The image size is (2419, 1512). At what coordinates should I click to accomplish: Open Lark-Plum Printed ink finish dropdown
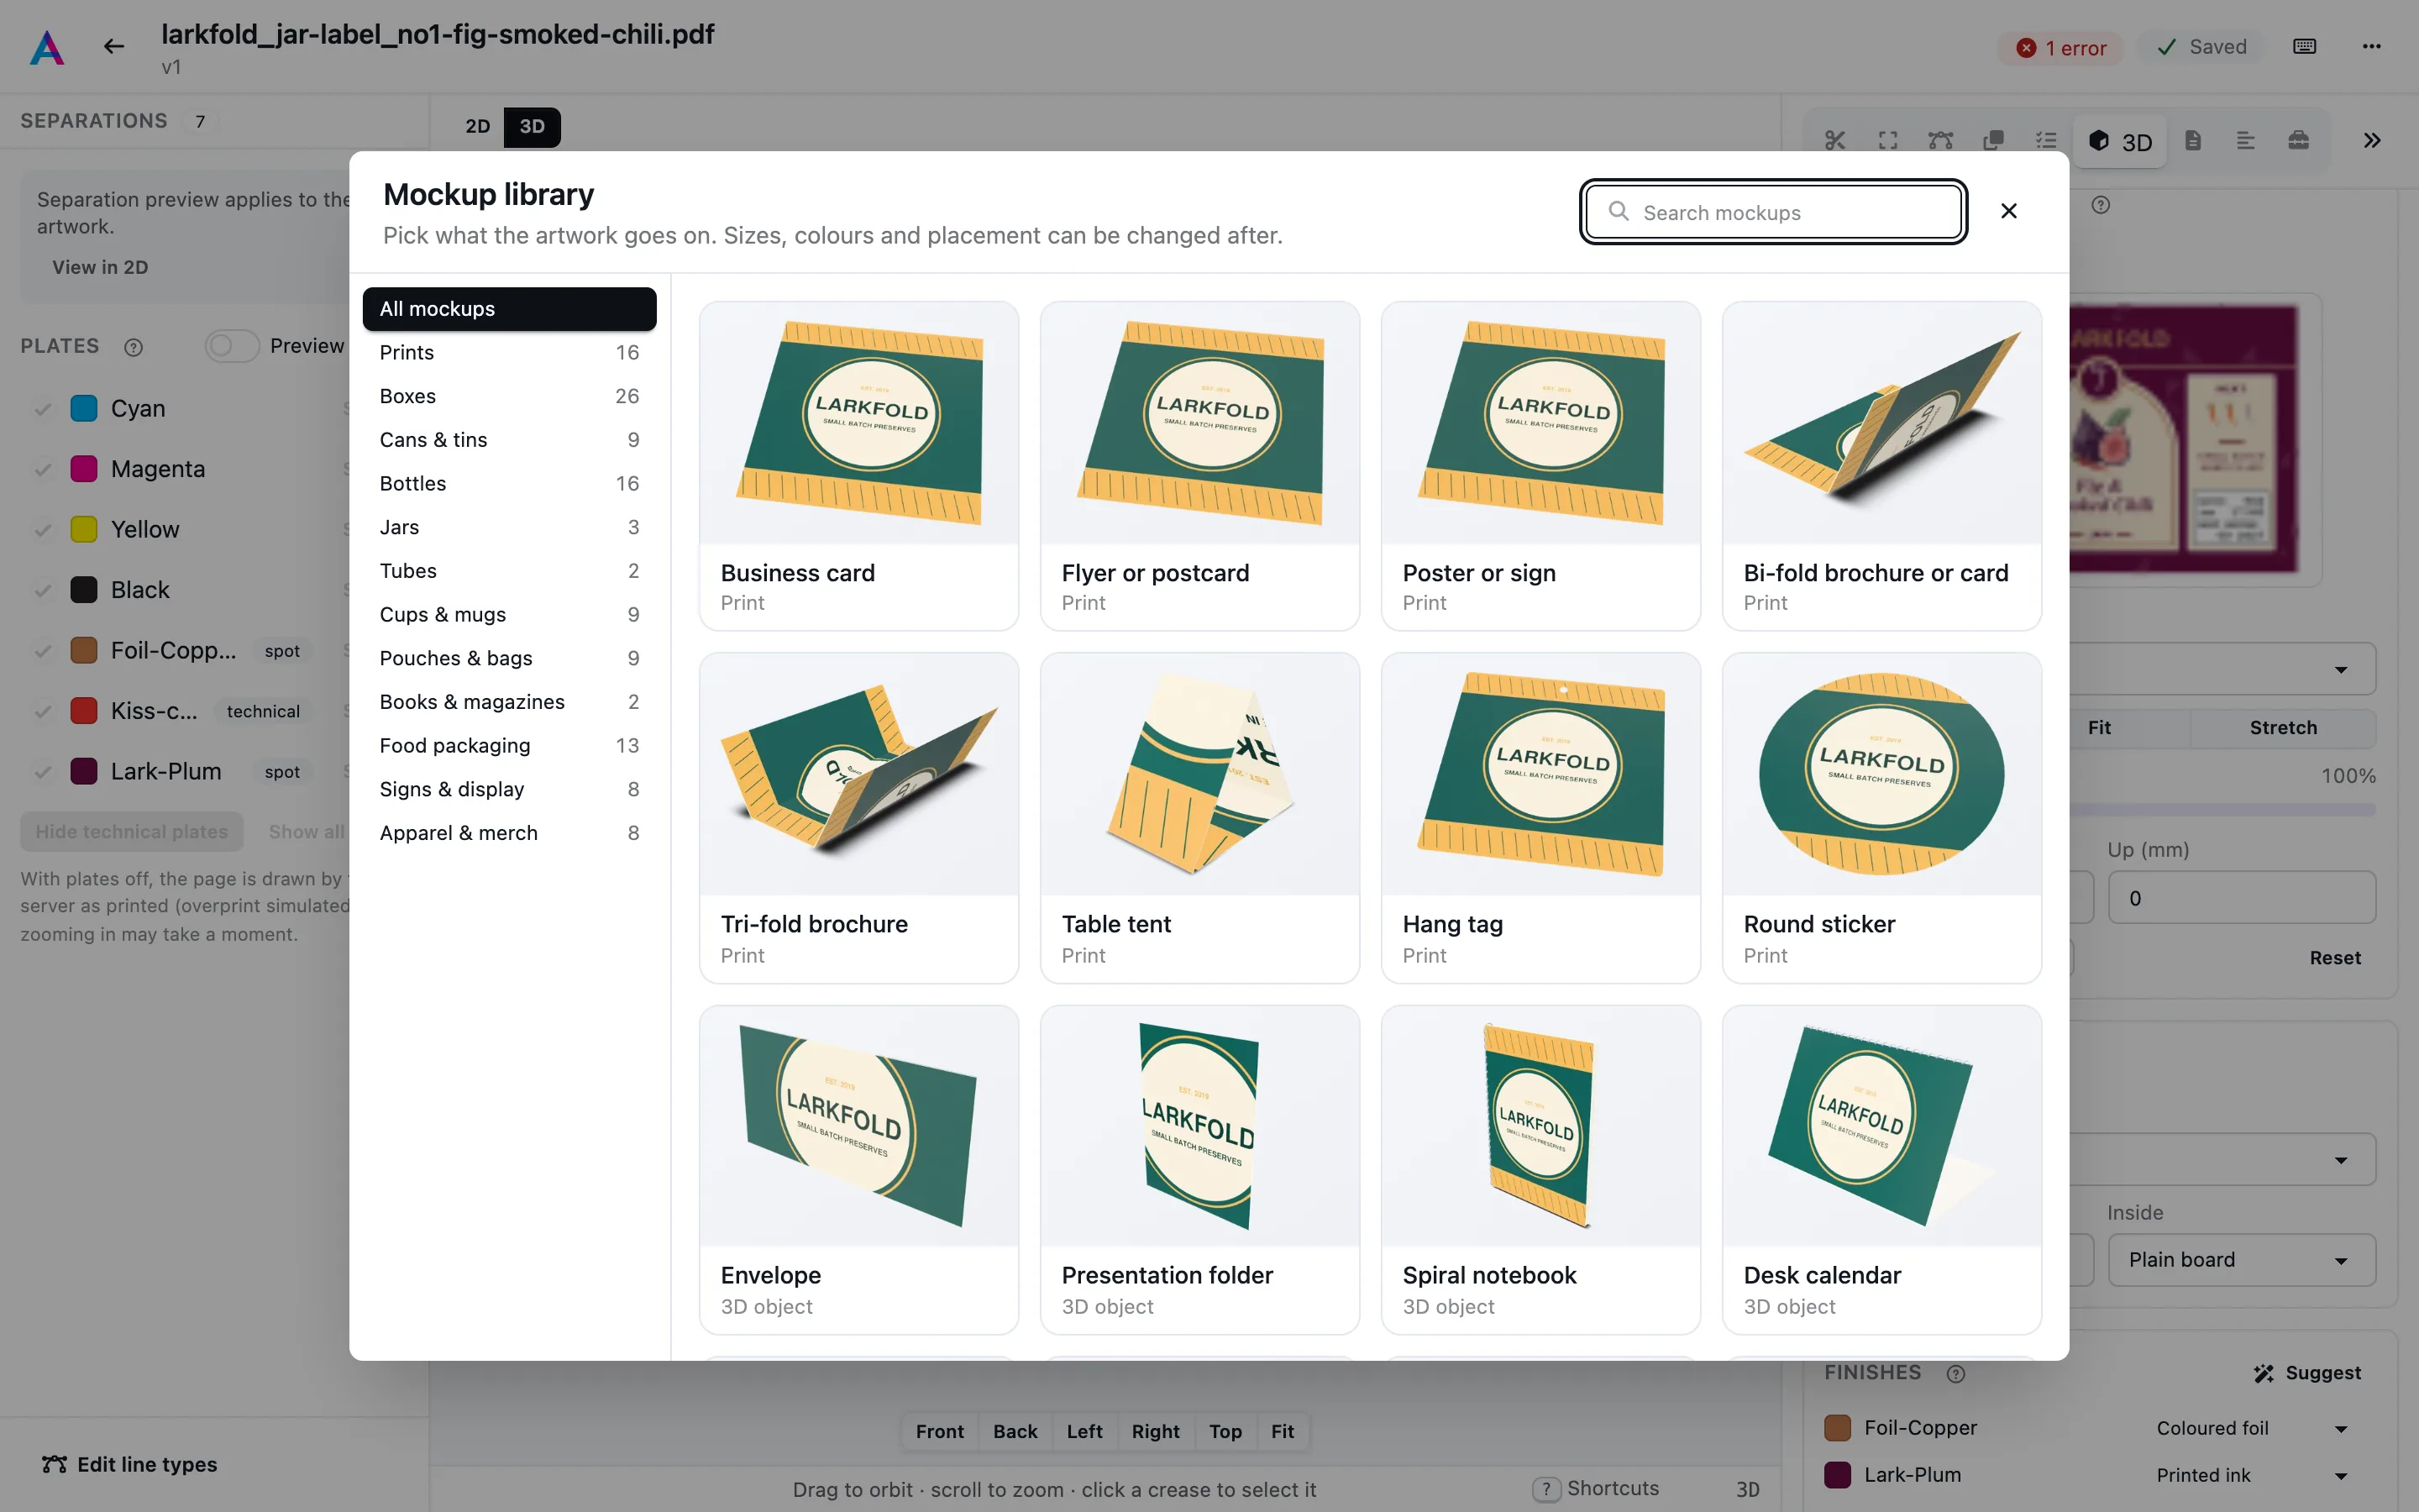point(2251,1475)
